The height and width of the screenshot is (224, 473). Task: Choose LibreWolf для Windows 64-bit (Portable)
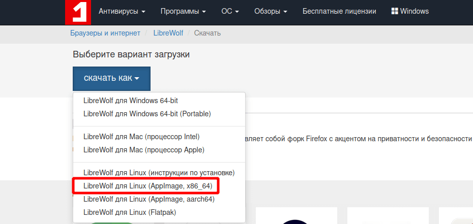pyautogui.click(x=147, y=114)
